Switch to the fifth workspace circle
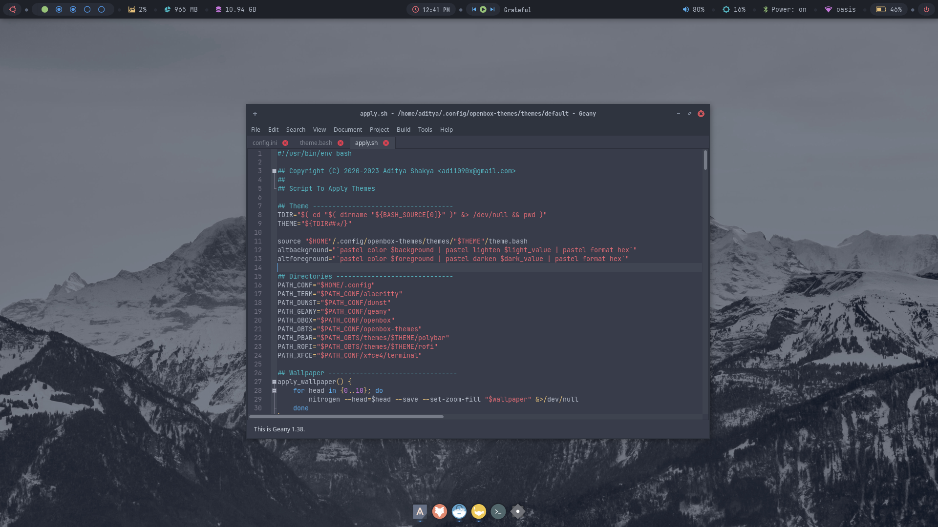 102,9
